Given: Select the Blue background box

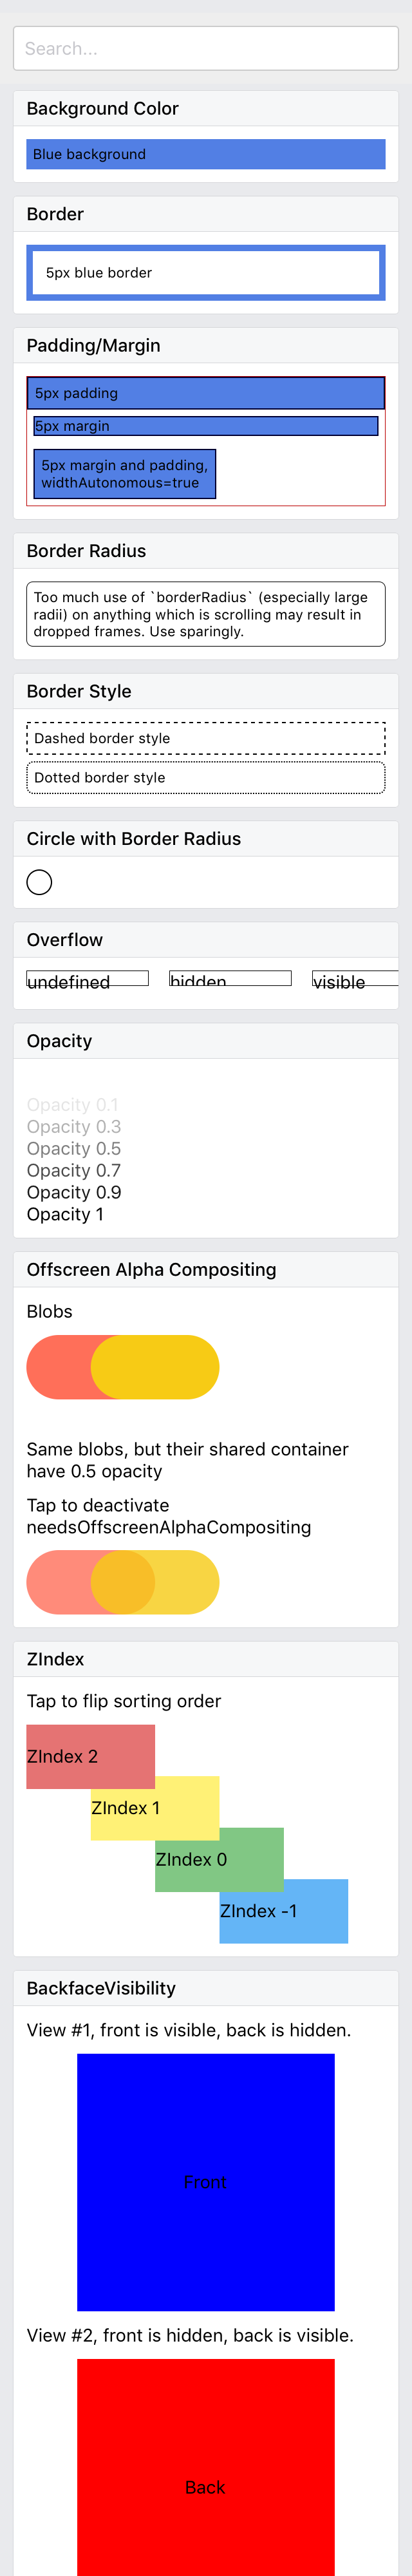Looking at the screenshot, I should [x=206, y=154].
